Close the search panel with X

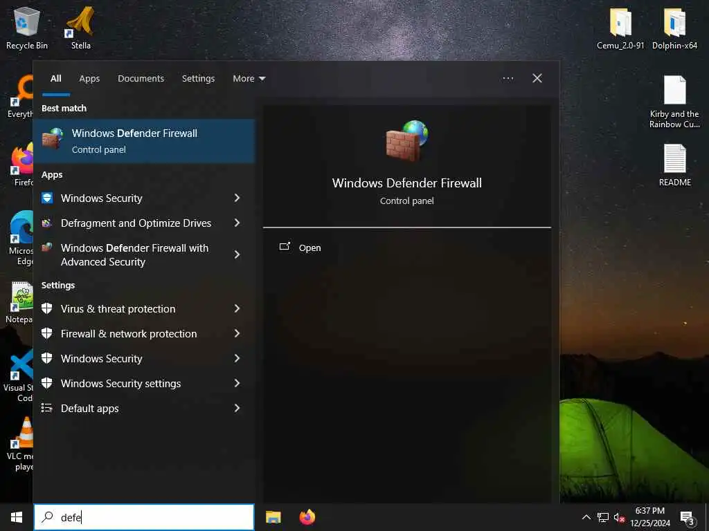[537, 79]
